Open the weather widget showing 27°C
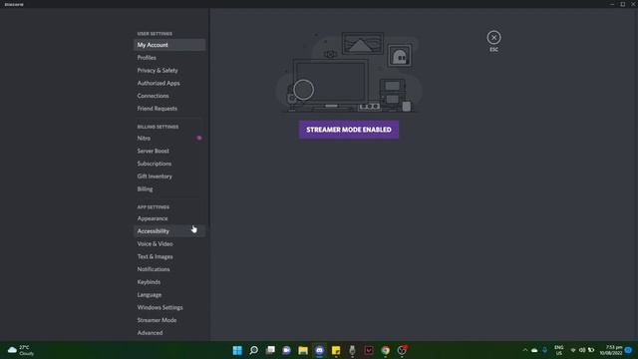The height and width of the screenshot is (359, 638). click(21, 350)
